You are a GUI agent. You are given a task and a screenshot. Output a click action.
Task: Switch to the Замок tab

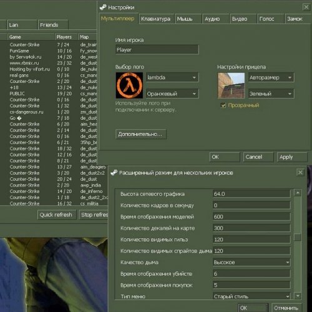(x=298, y=19)
